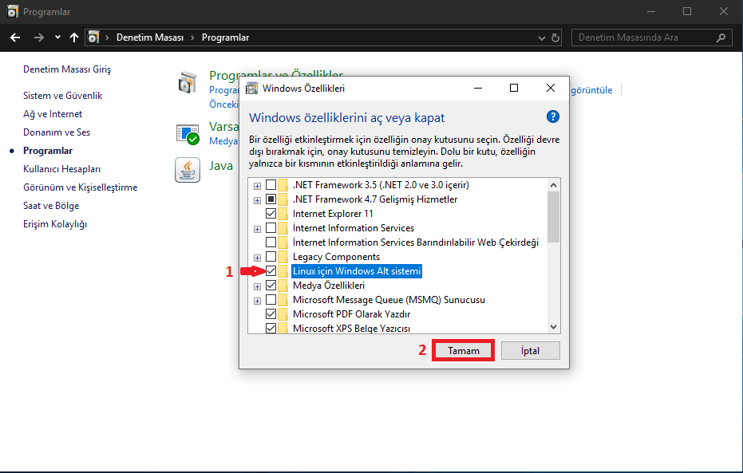This screenshot has width=743, height=473.
Task: Click the blue help question mark icon
Action: point(553,116)
